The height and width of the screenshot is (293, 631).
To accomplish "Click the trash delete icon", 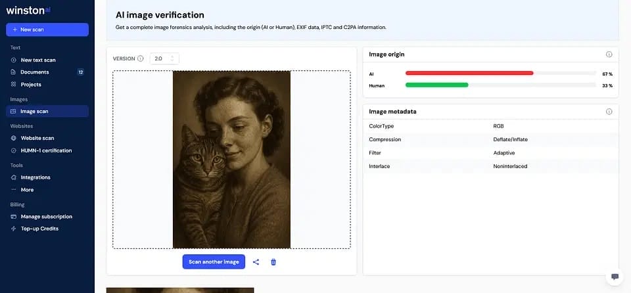I will [273, 262].
